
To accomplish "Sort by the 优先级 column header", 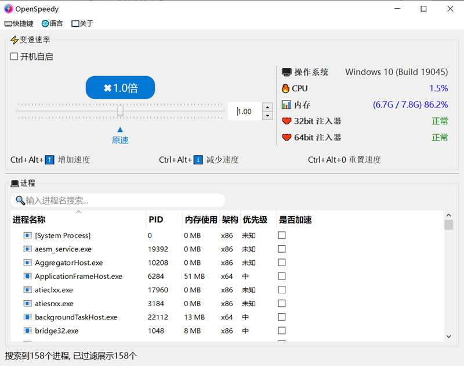I will point(258,220).
